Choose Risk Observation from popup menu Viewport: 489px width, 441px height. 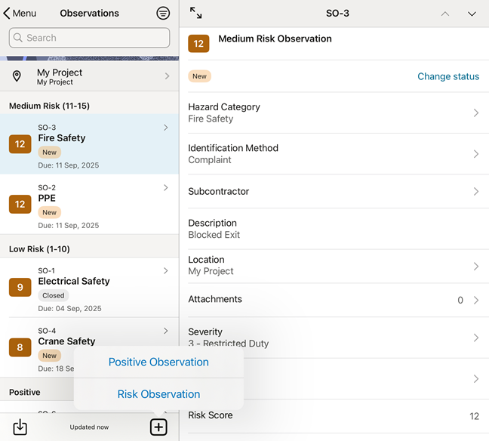click(158, 394)
